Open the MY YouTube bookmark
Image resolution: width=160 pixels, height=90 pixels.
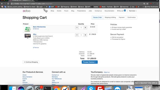pyautogui.click(x=57, y=7)
